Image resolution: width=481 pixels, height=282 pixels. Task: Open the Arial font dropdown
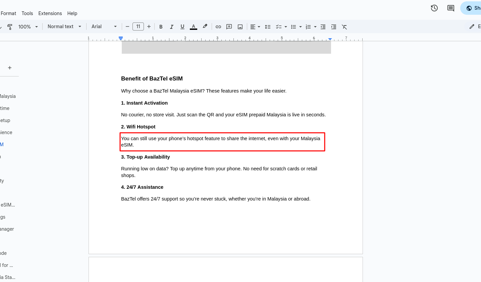(x=104, y=26)
